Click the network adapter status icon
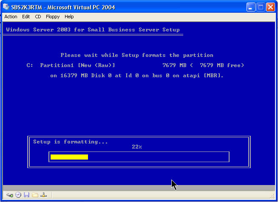The image size is (278, 202). point(43,195)
